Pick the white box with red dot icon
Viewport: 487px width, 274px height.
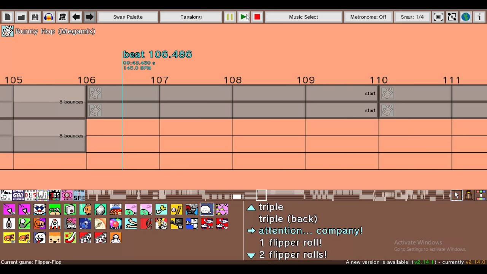click(70, 209)
